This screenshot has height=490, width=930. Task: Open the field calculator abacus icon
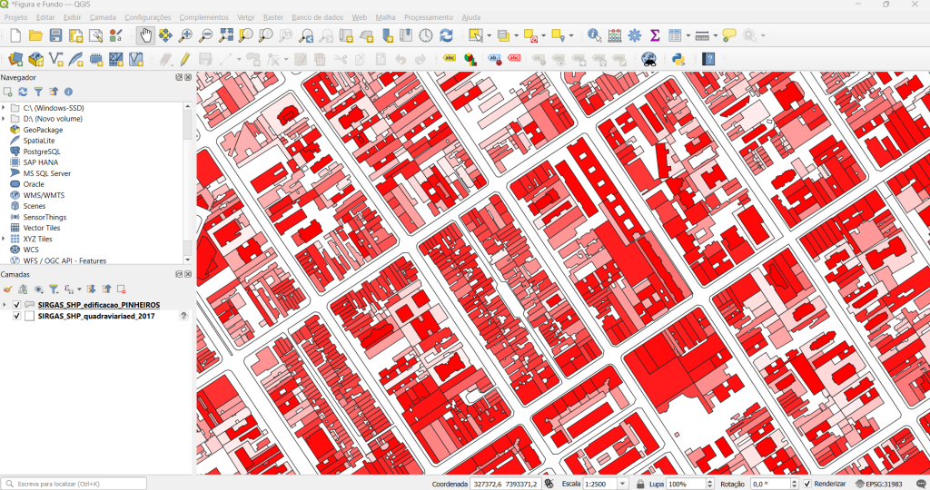tap(615, 35)
